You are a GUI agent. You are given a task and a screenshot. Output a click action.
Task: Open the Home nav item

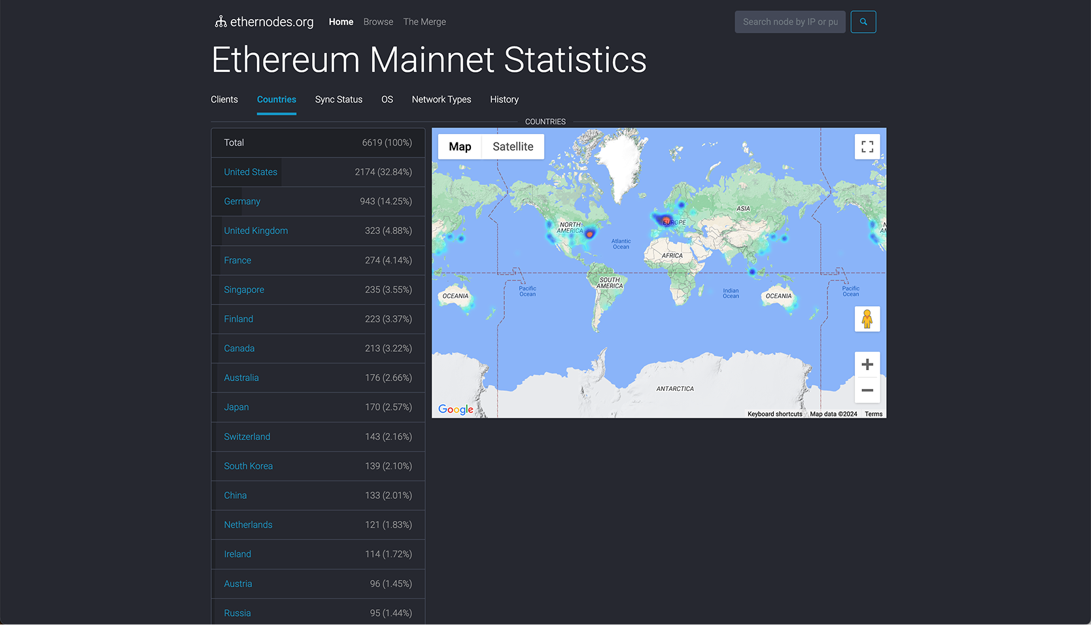point(341,22)
